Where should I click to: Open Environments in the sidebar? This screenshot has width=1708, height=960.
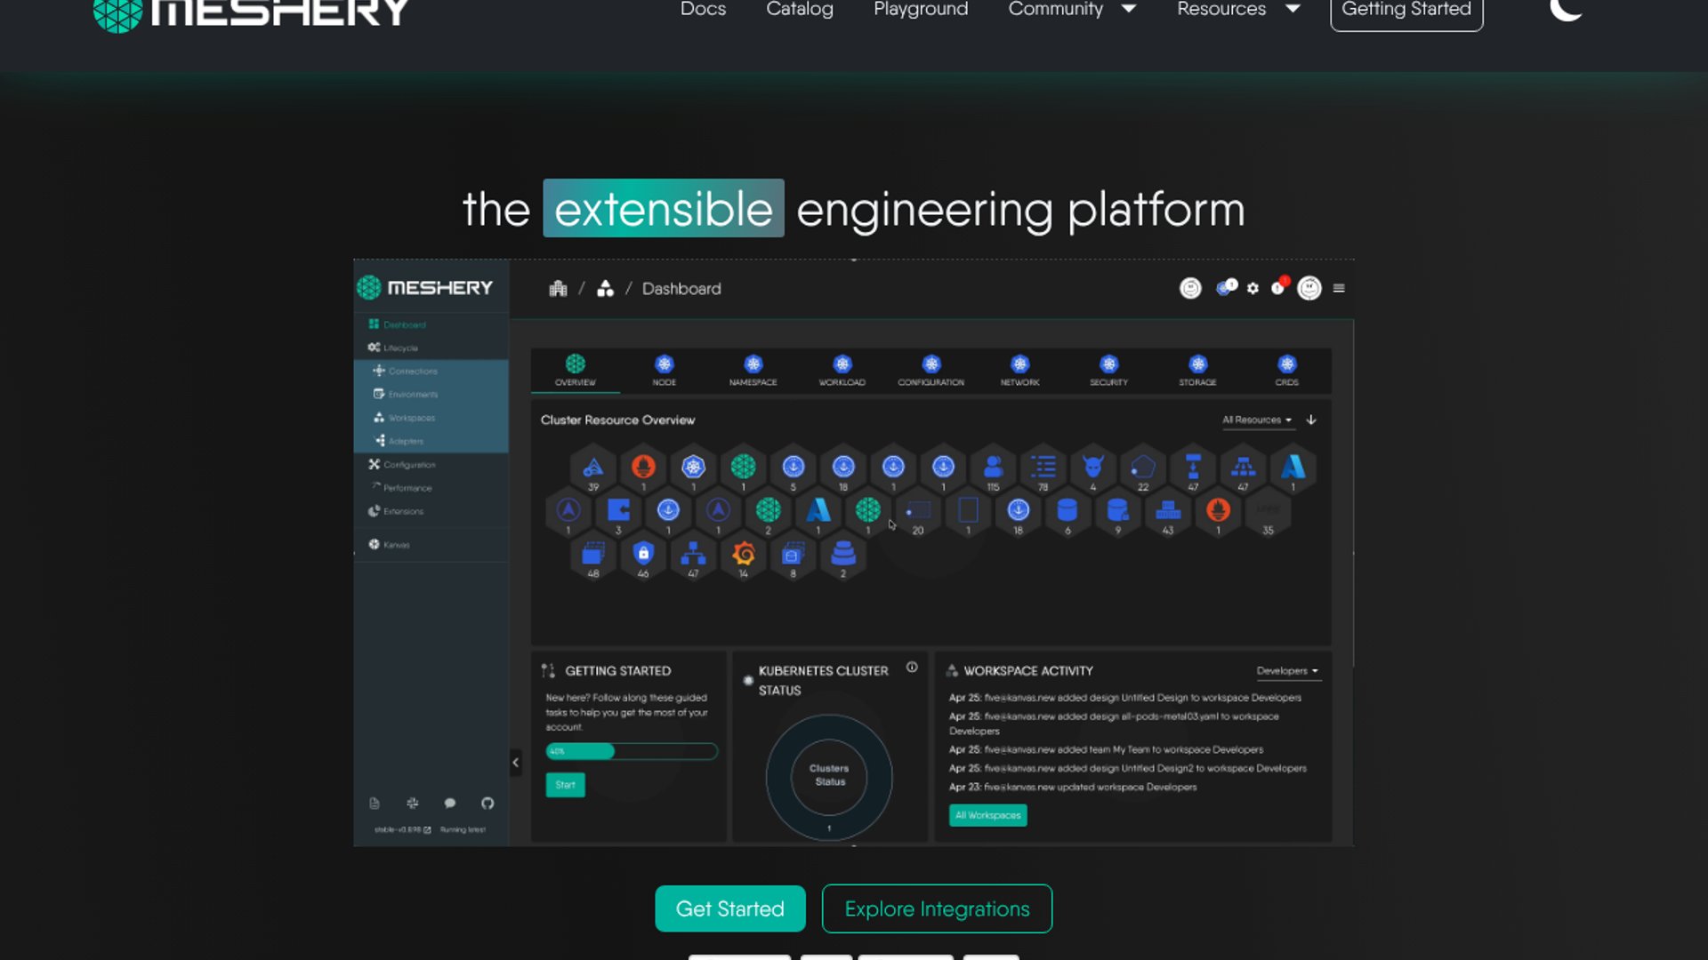tap(406, 394)
